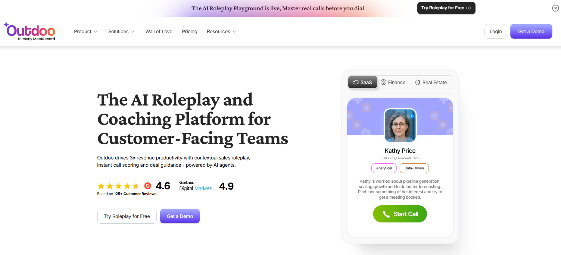Click the cloud icon on the SaaS tab
Image resolution: width=561 pixels, height=255 pixels.
pos(355,82)
